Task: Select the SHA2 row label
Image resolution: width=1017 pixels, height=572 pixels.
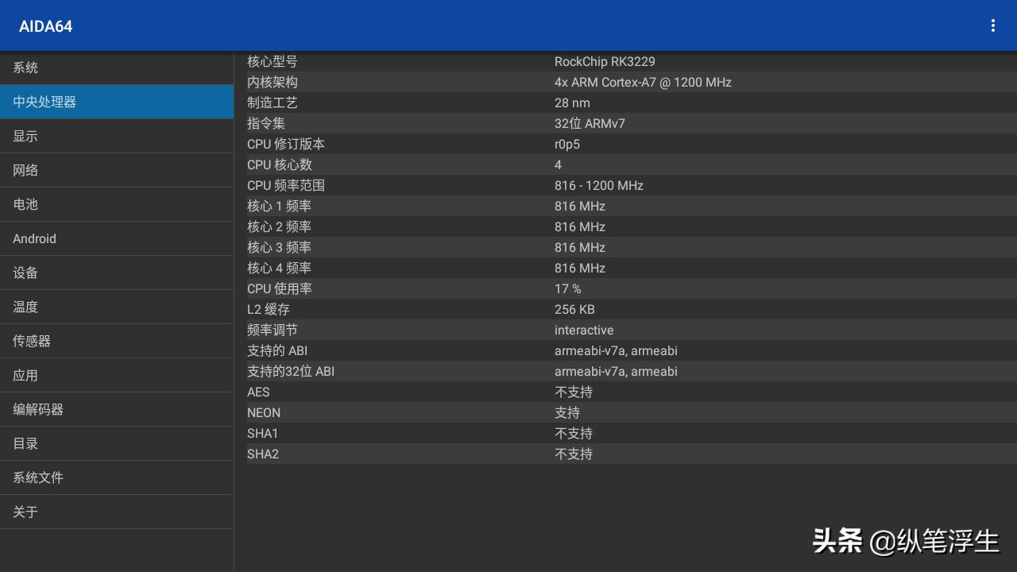Action: click(263, 454)
